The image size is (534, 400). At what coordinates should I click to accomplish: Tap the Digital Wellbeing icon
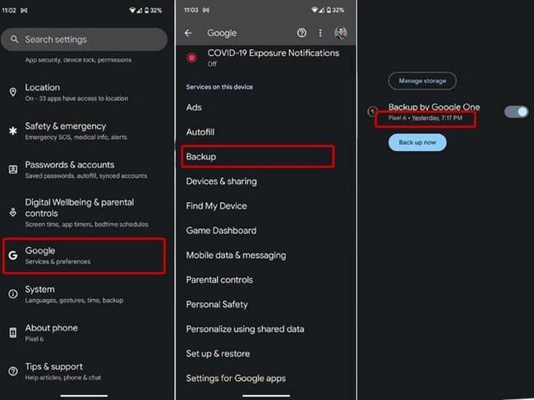[x=12, y=212]
